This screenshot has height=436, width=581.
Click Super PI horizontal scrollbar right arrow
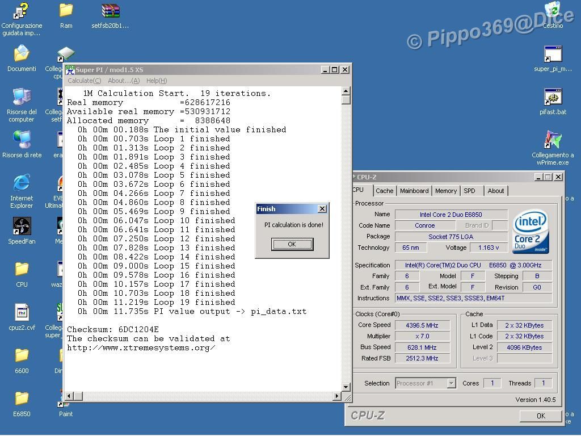click(x=336, y=396)
